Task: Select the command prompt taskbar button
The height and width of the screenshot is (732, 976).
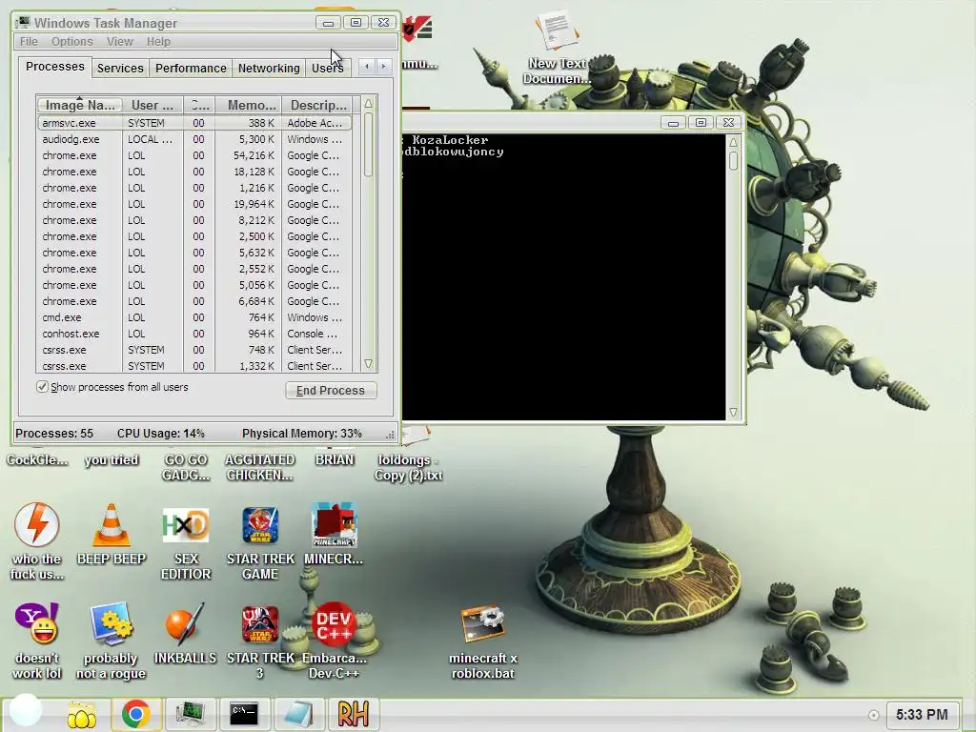Action: (x=243, y=713)
